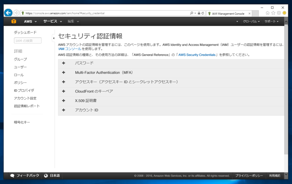Open the サービス dropdown menu

52,21
